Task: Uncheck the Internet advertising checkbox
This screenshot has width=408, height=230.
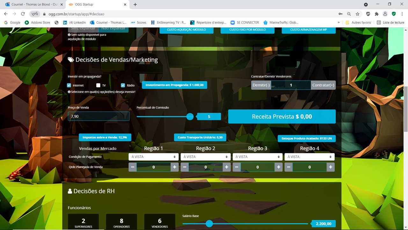Action: click(69, 85)
